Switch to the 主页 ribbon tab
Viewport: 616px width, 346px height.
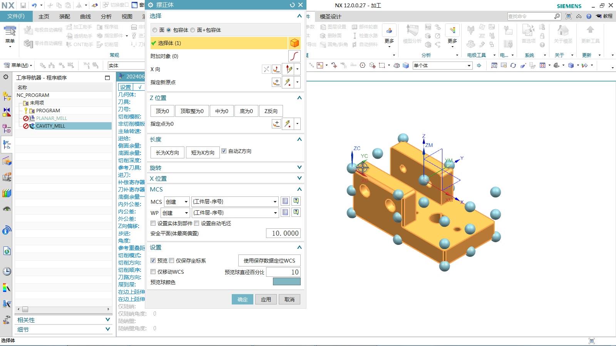[x=44, y=17]
